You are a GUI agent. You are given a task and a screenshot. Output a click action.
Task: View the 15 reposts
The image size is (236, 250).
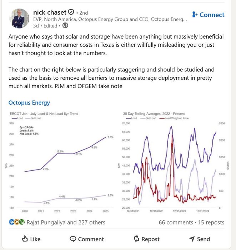(x=211, y=222)
